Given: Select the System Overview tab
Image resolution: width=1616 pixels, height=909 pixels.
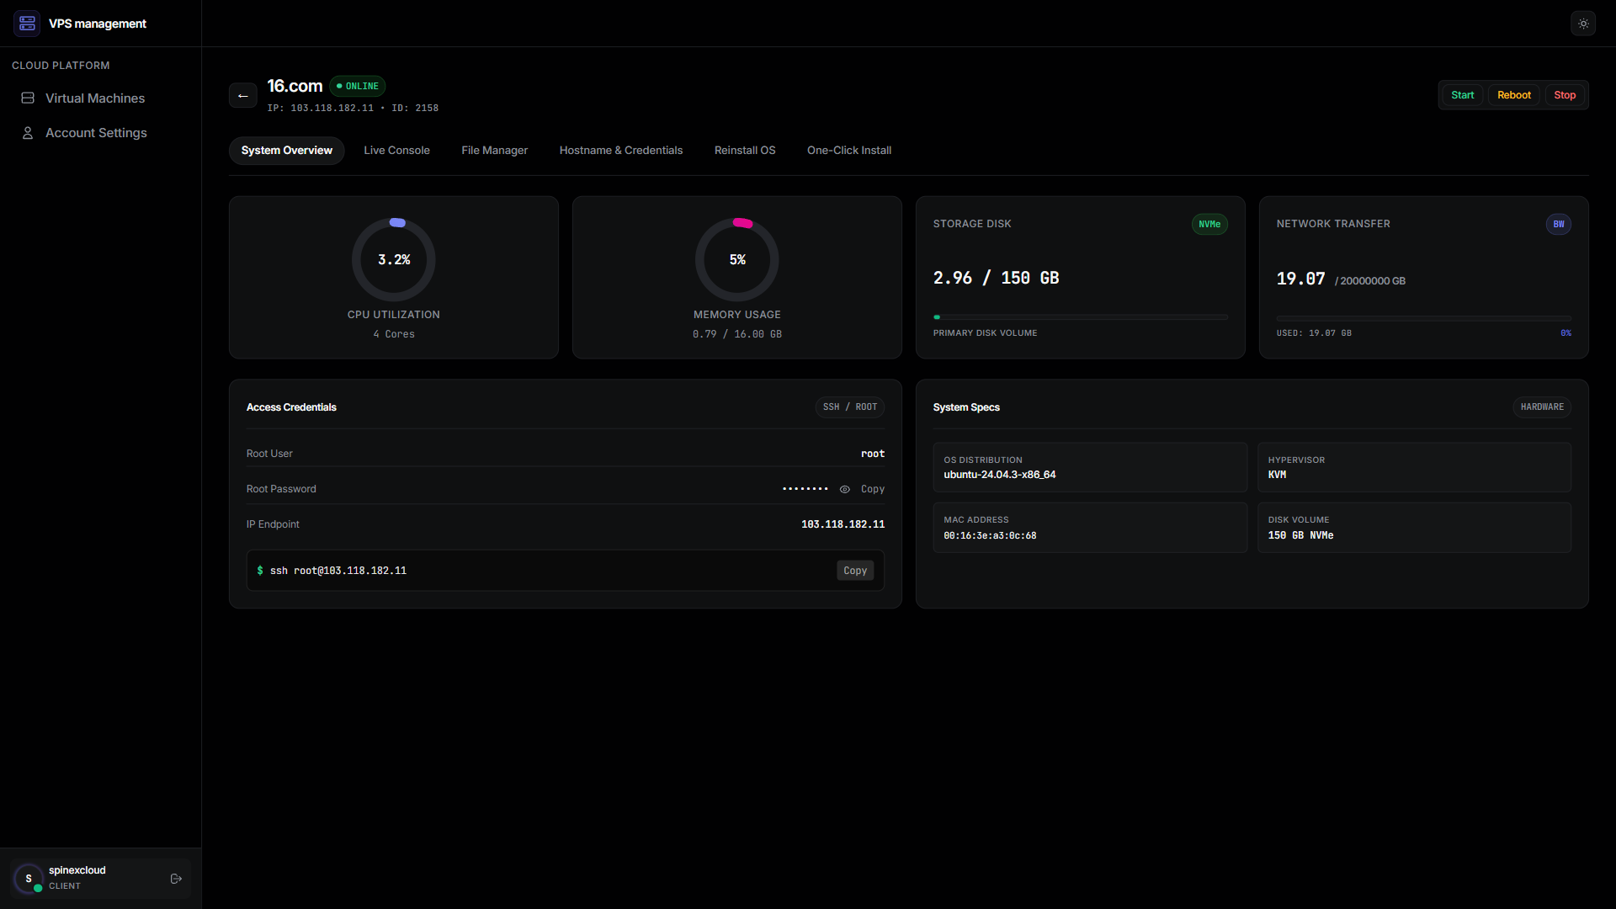Looking at the screenshot, I should (x=287, y=151).
